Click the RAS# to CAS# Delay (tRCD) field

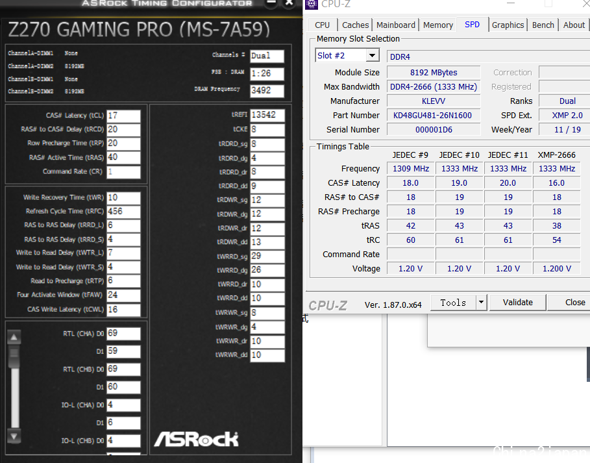(123, 129)
